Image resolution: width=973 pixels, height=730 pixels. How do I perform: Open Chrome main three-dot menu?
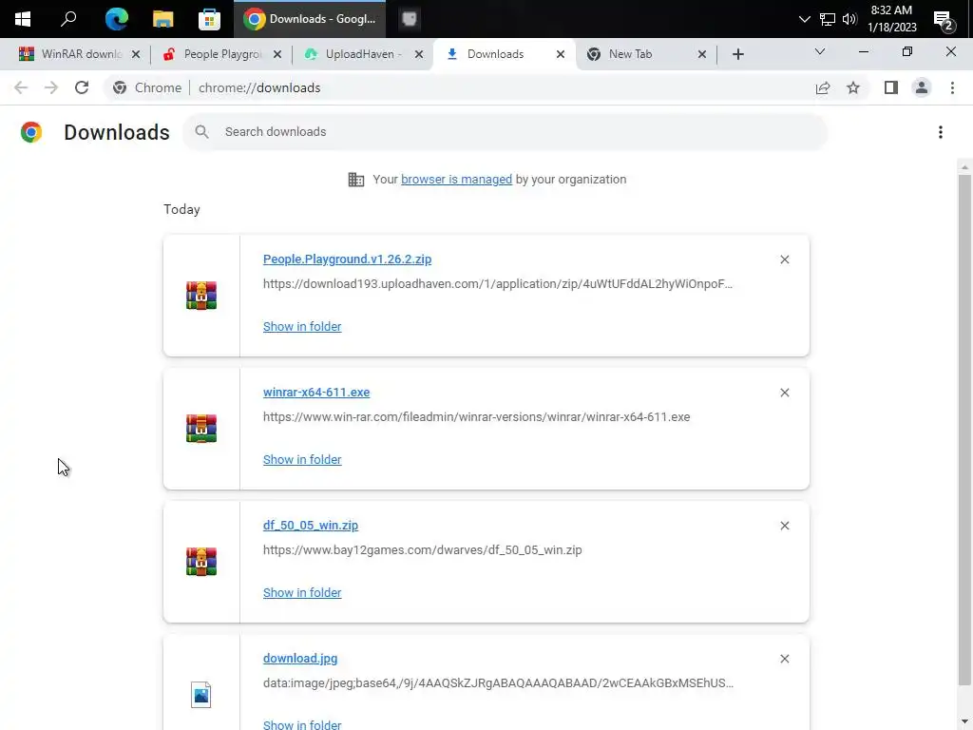click(x=952, y=87)
